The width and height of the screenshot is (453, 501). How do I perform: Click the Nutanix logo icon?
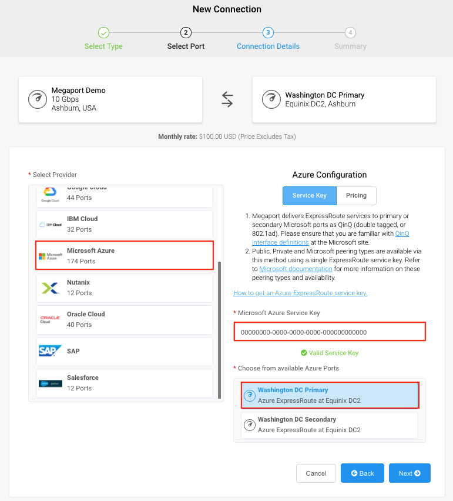(x=50, y=288)
